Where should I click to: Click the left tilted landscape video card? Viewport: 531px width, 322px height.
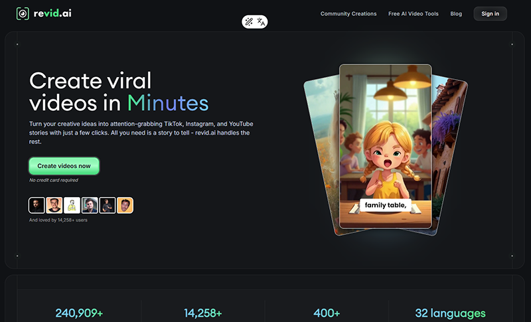tap(322, 156)
